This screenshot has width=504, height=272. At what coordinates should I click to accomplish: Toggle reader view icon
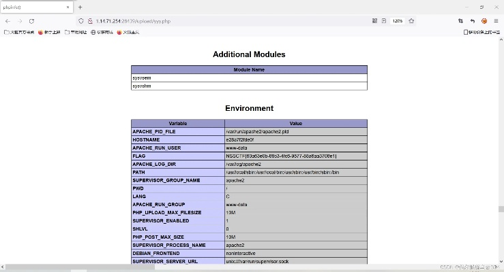click(x=384, y=21)
